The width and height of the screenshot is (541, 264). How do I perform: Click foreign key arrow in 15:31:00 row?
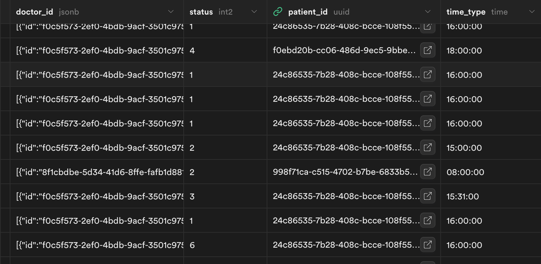tap(427, 196)
